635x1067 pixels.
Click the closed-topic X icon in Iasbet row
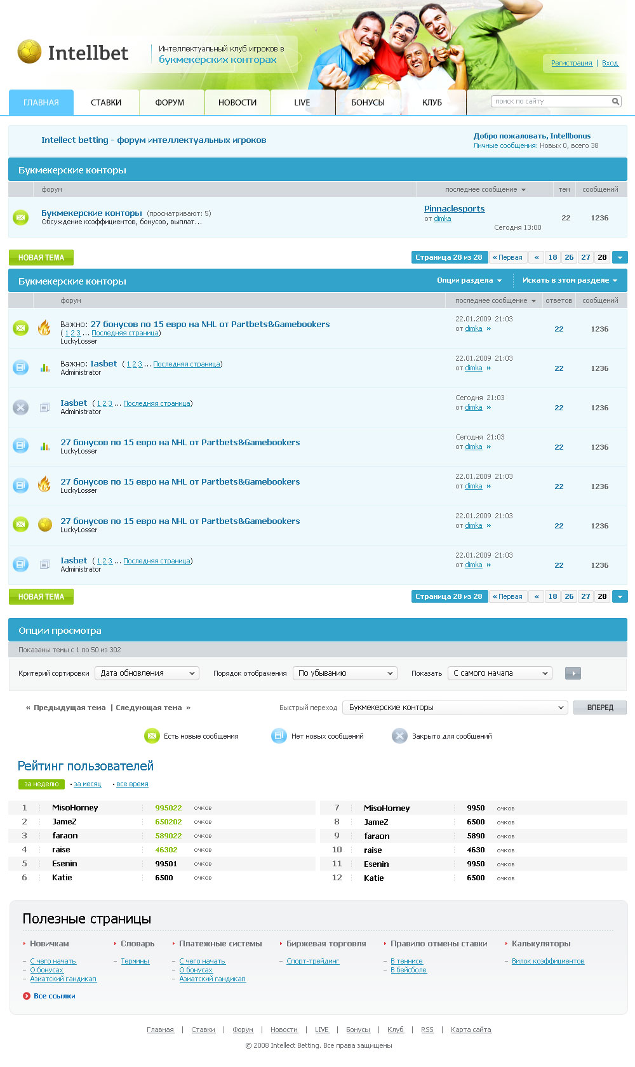click(x=21, y=407)
